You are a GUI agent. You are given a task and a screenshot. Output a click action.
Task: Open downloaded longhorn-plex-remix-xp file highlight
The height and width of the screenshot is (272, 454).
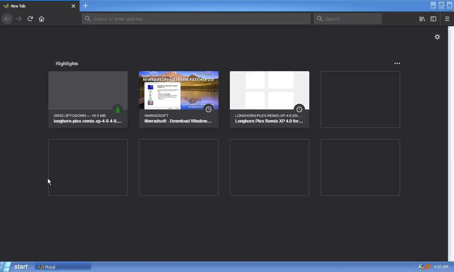pyautogui.click(x=88, y=100)
